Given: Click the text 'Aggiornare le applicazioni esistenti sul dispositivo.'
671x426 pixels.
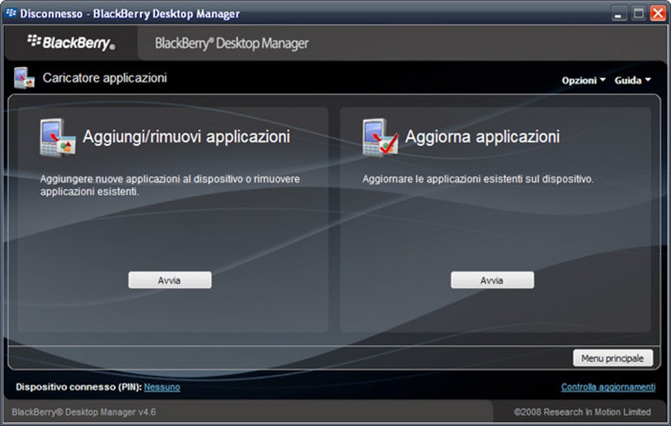Looking at the screenshot, I should click(478, 179).
